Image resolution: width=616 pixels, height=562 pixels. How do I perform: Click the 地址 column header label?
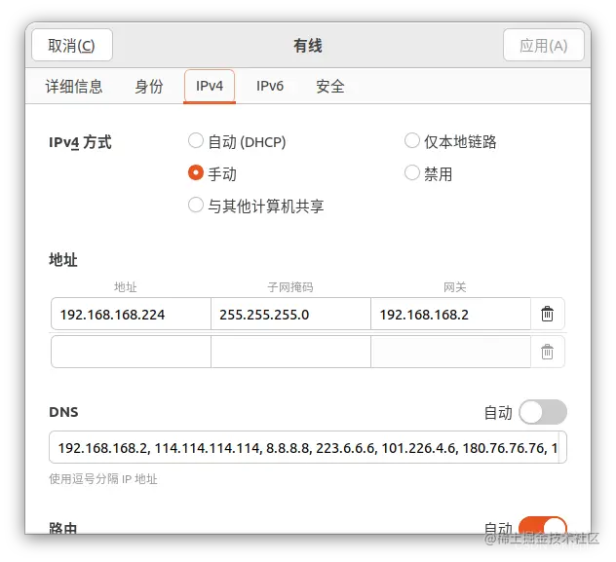click(x=126, y=287)
